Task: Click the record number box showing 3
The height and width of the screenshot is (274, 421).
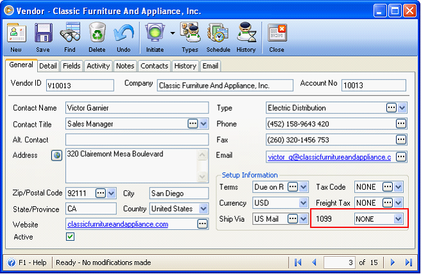Action: (339, 262)
